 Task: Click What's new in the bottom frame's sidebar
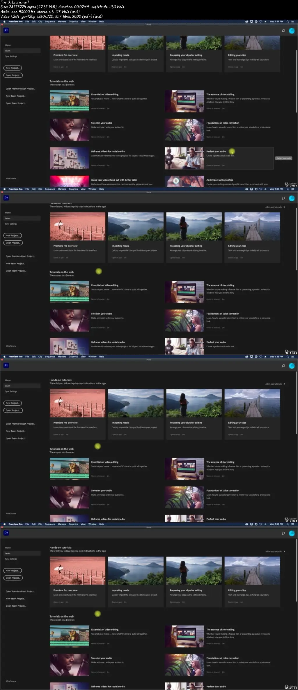tap(11, 681)
